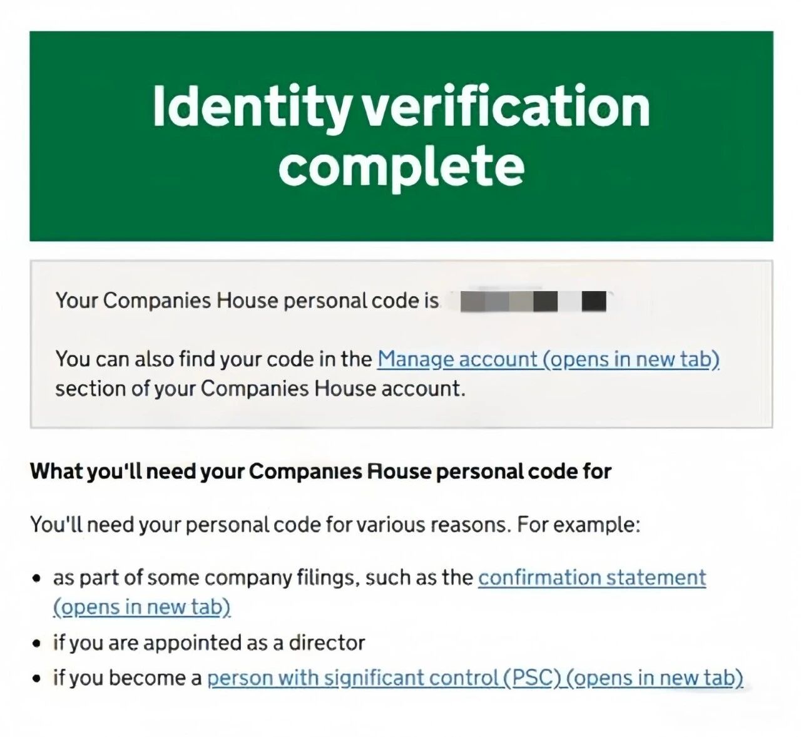Click the "Identity verification" banner title line
801x737 pixels.
[401, 106]
